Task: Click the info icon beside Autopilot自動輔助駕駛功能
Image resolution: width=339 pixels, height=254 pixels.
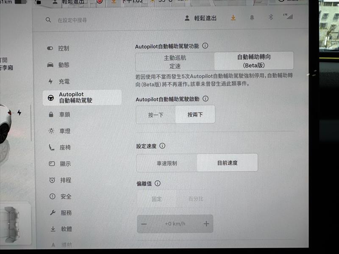Action: tap(205, 46)
